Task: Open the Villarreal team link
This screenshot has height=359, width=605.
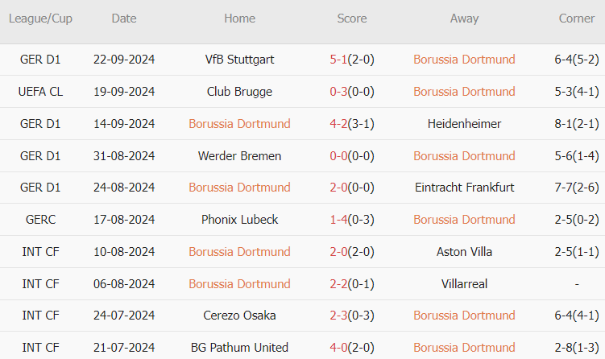Action: pyautogui.click(x=465, y=283)
